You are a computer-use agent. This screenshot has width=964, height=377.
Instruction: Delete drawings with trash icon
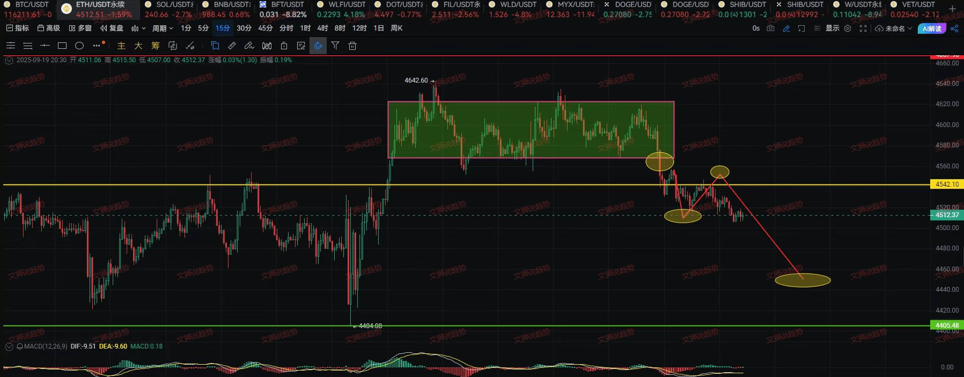pyautogui.click(x=352, y=46)
